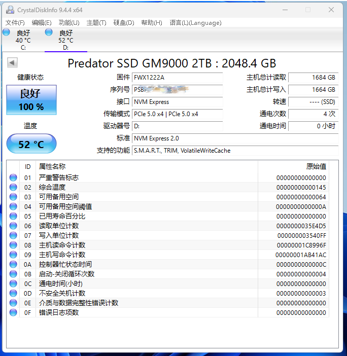Click the supported features field S.M.A.R.T., TRIM

click(x=235, y=150)
